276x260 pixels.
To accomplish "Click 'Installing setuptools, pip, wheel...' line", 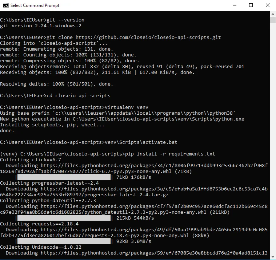I will (52, 125).
